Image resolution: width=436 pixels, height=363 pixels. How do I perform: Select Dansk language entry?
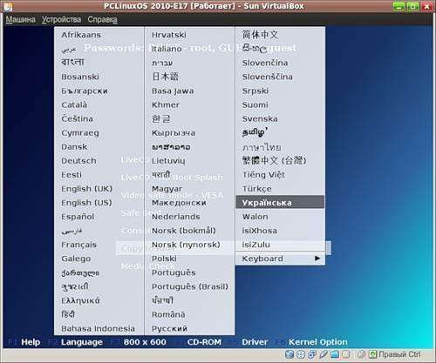click(x=74, y=147)
